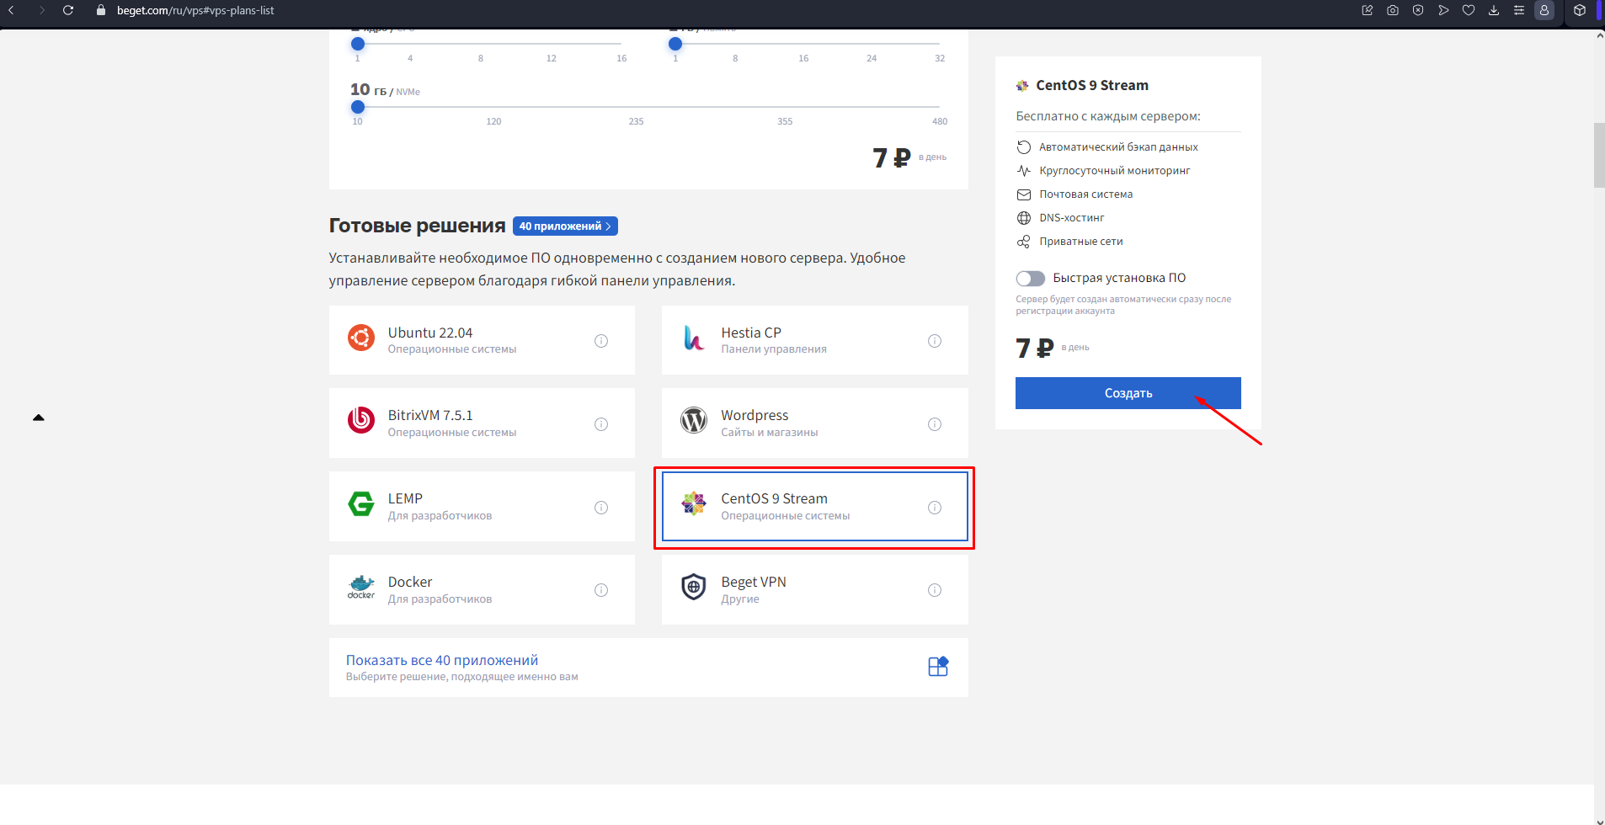Click info icon on Wordpress card
This screenshot has width=1605, height=825.
coord(935,424)
